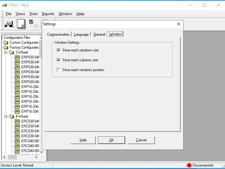Click the Window Settings group label
Viewport: 225px width, 169px height.
[x=67, y=42]
